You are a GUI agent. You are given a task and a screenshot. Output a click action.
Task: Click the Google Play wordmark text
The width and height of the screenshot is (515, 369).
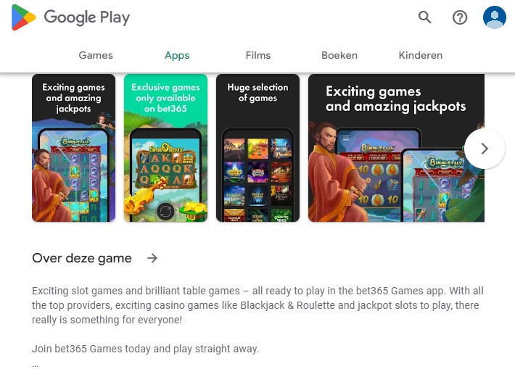point(87,17)
